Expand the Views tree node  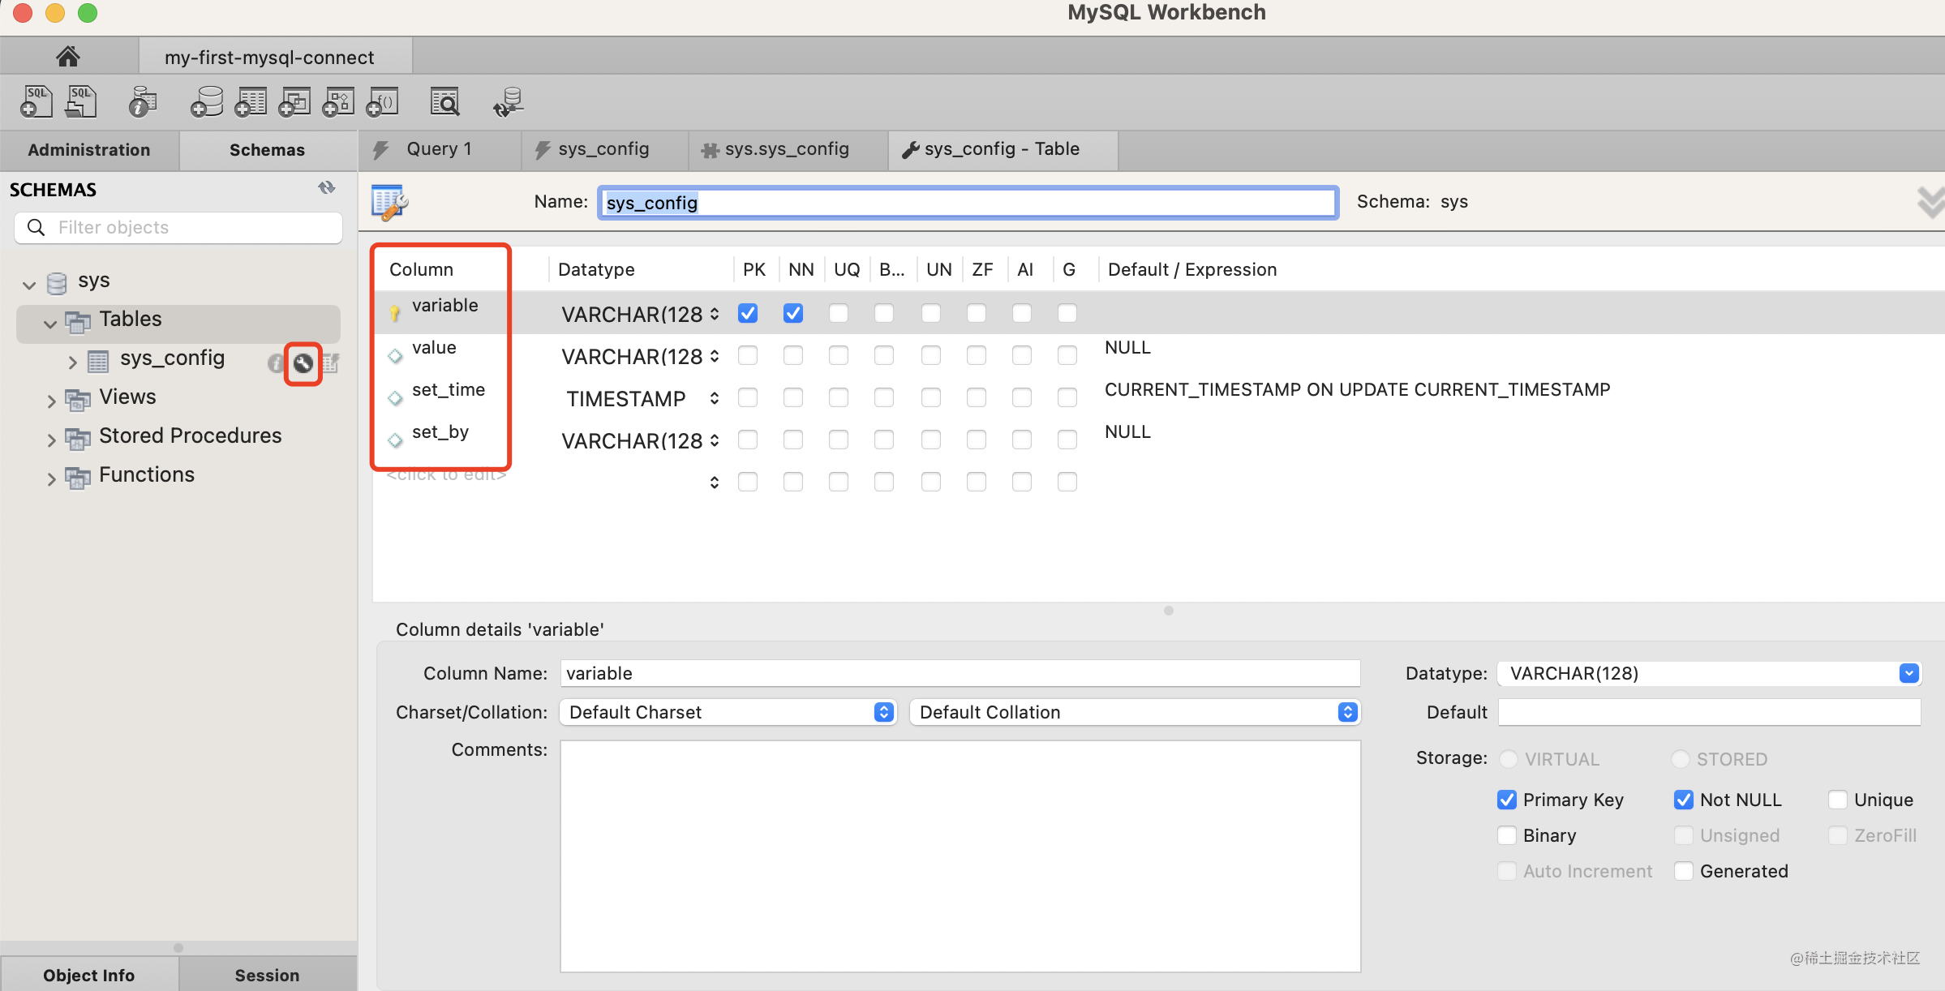[51, 400]
